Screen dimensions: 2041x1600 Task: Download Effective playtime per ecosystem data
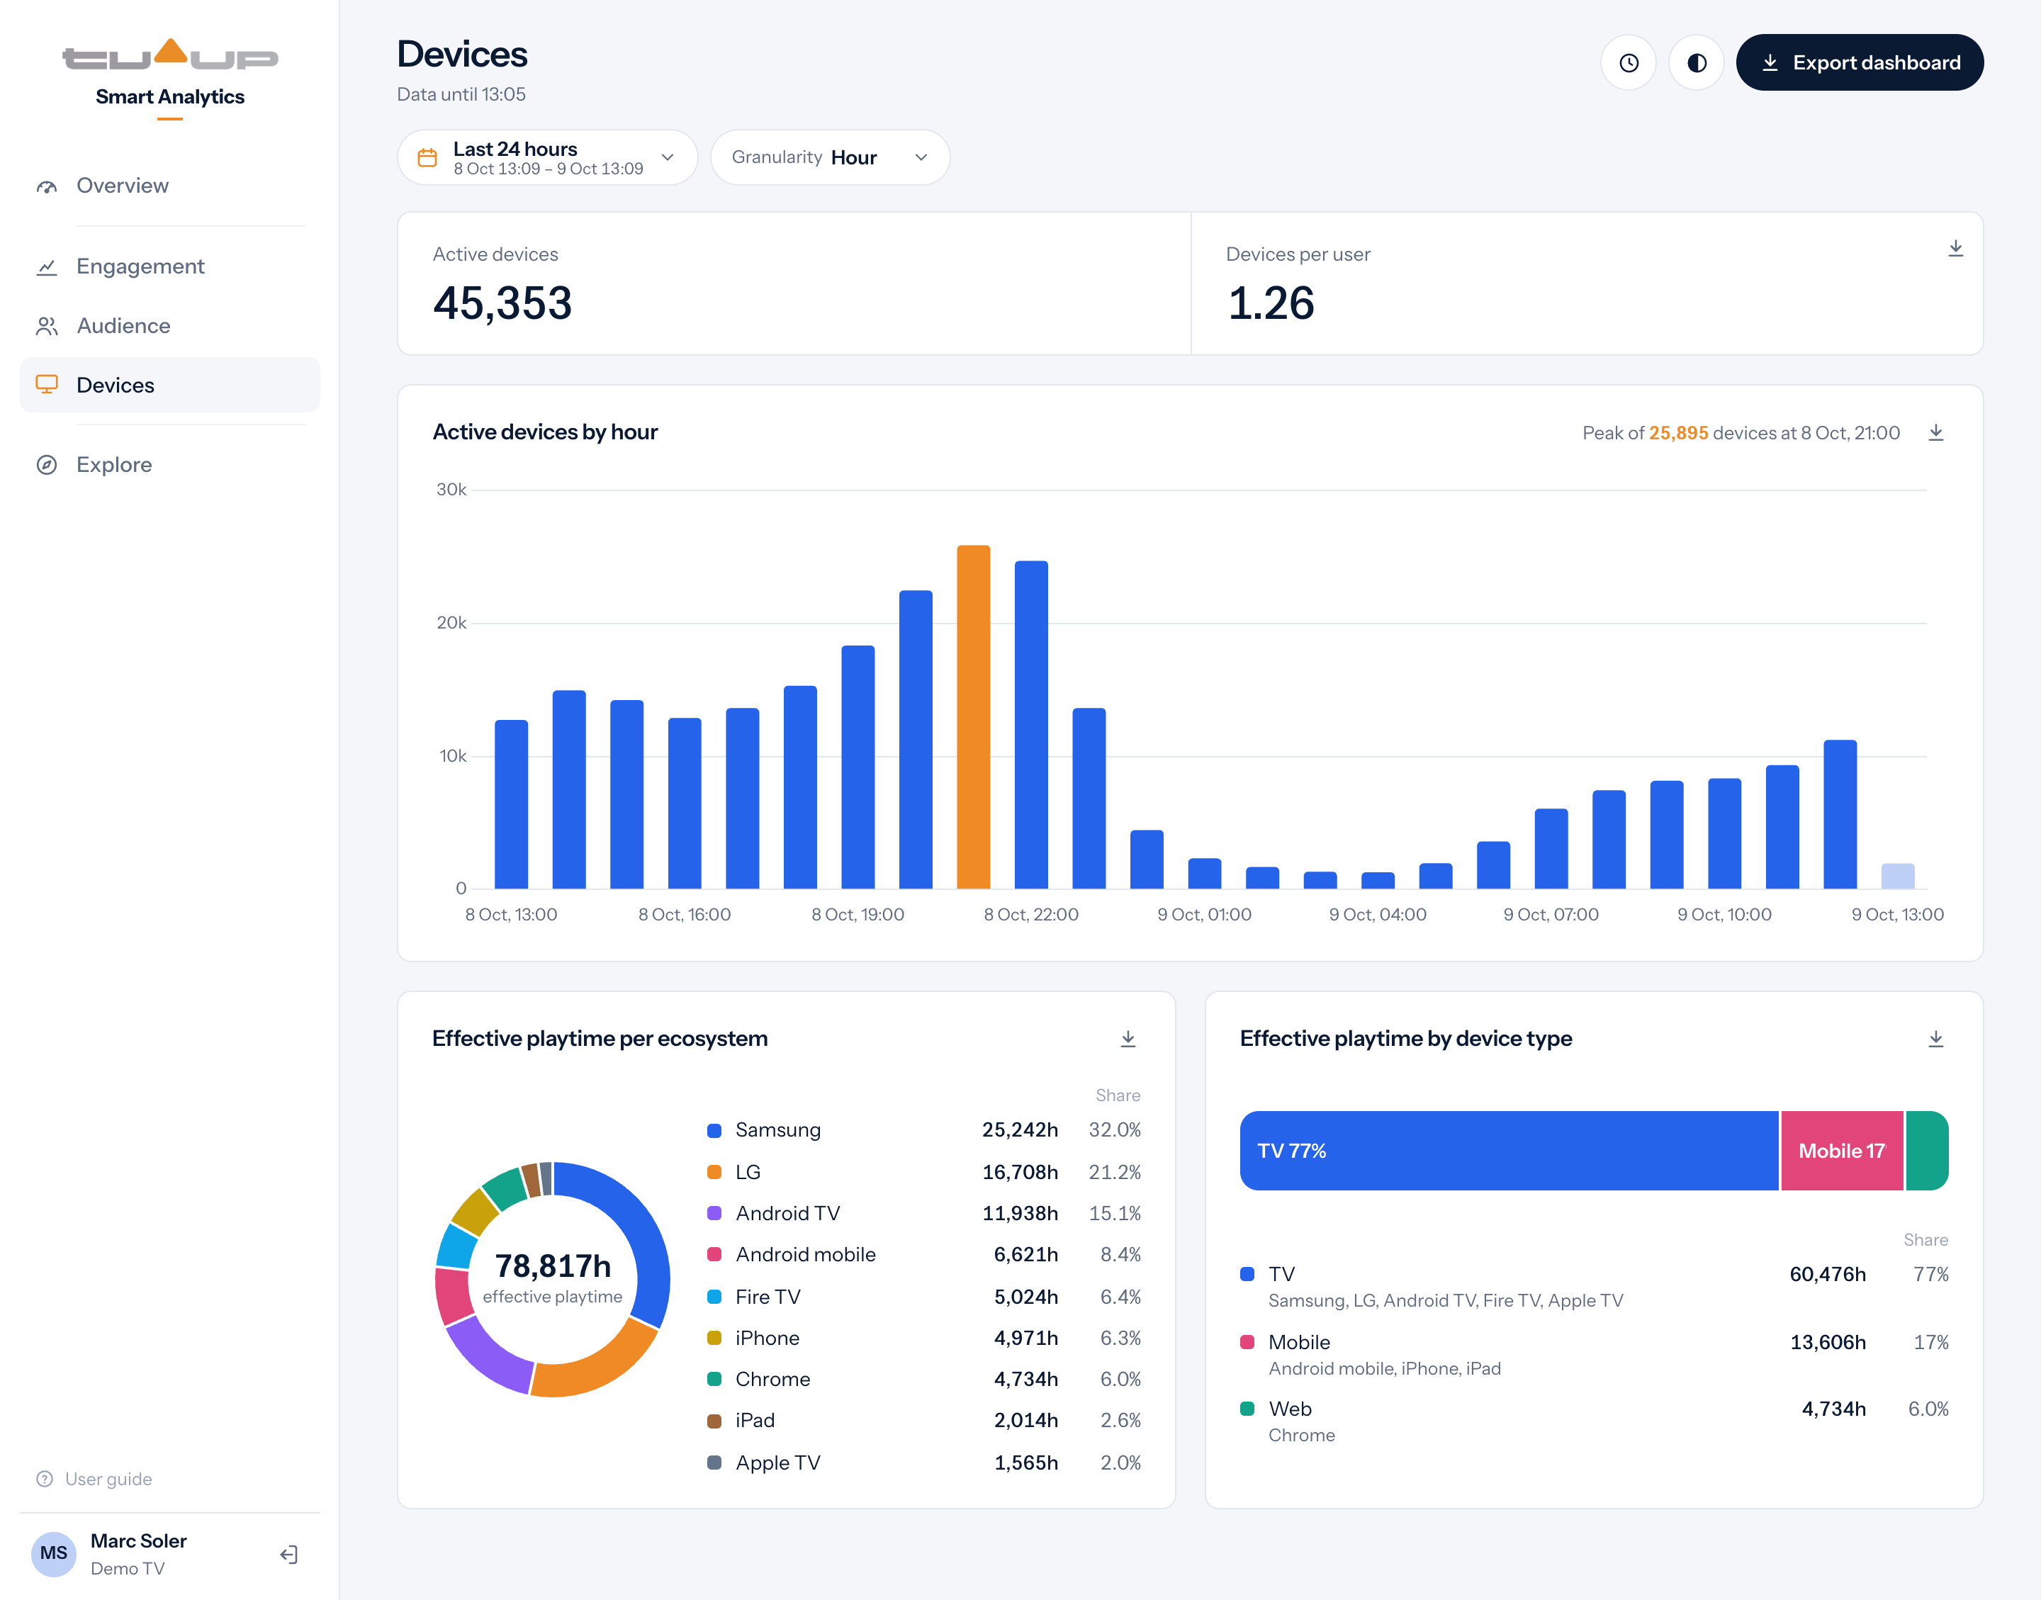1128,1039
